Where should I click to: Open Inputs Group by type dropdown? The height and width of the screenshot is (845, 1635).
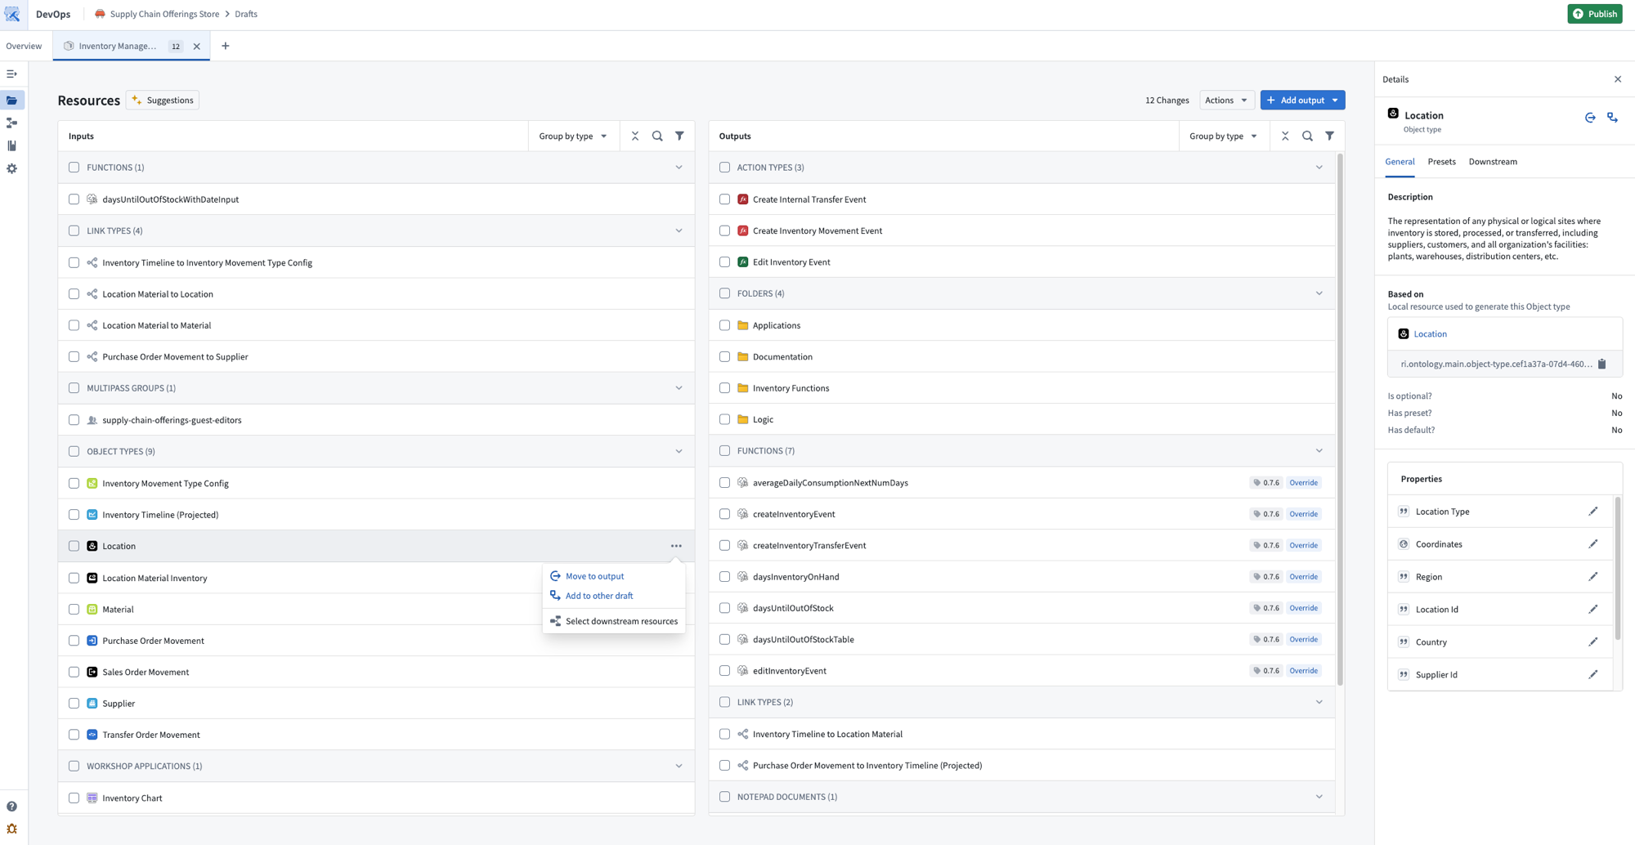tap(572, 136)
